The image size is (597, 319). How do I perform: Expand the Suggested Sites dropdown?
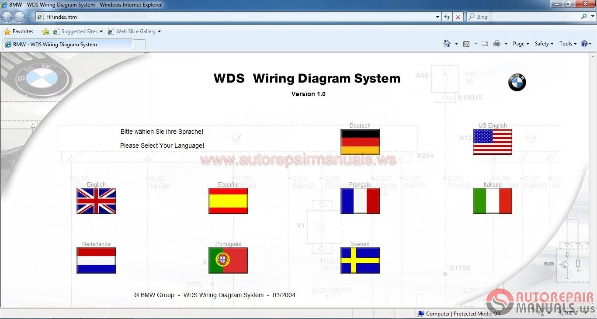(101, 31)
